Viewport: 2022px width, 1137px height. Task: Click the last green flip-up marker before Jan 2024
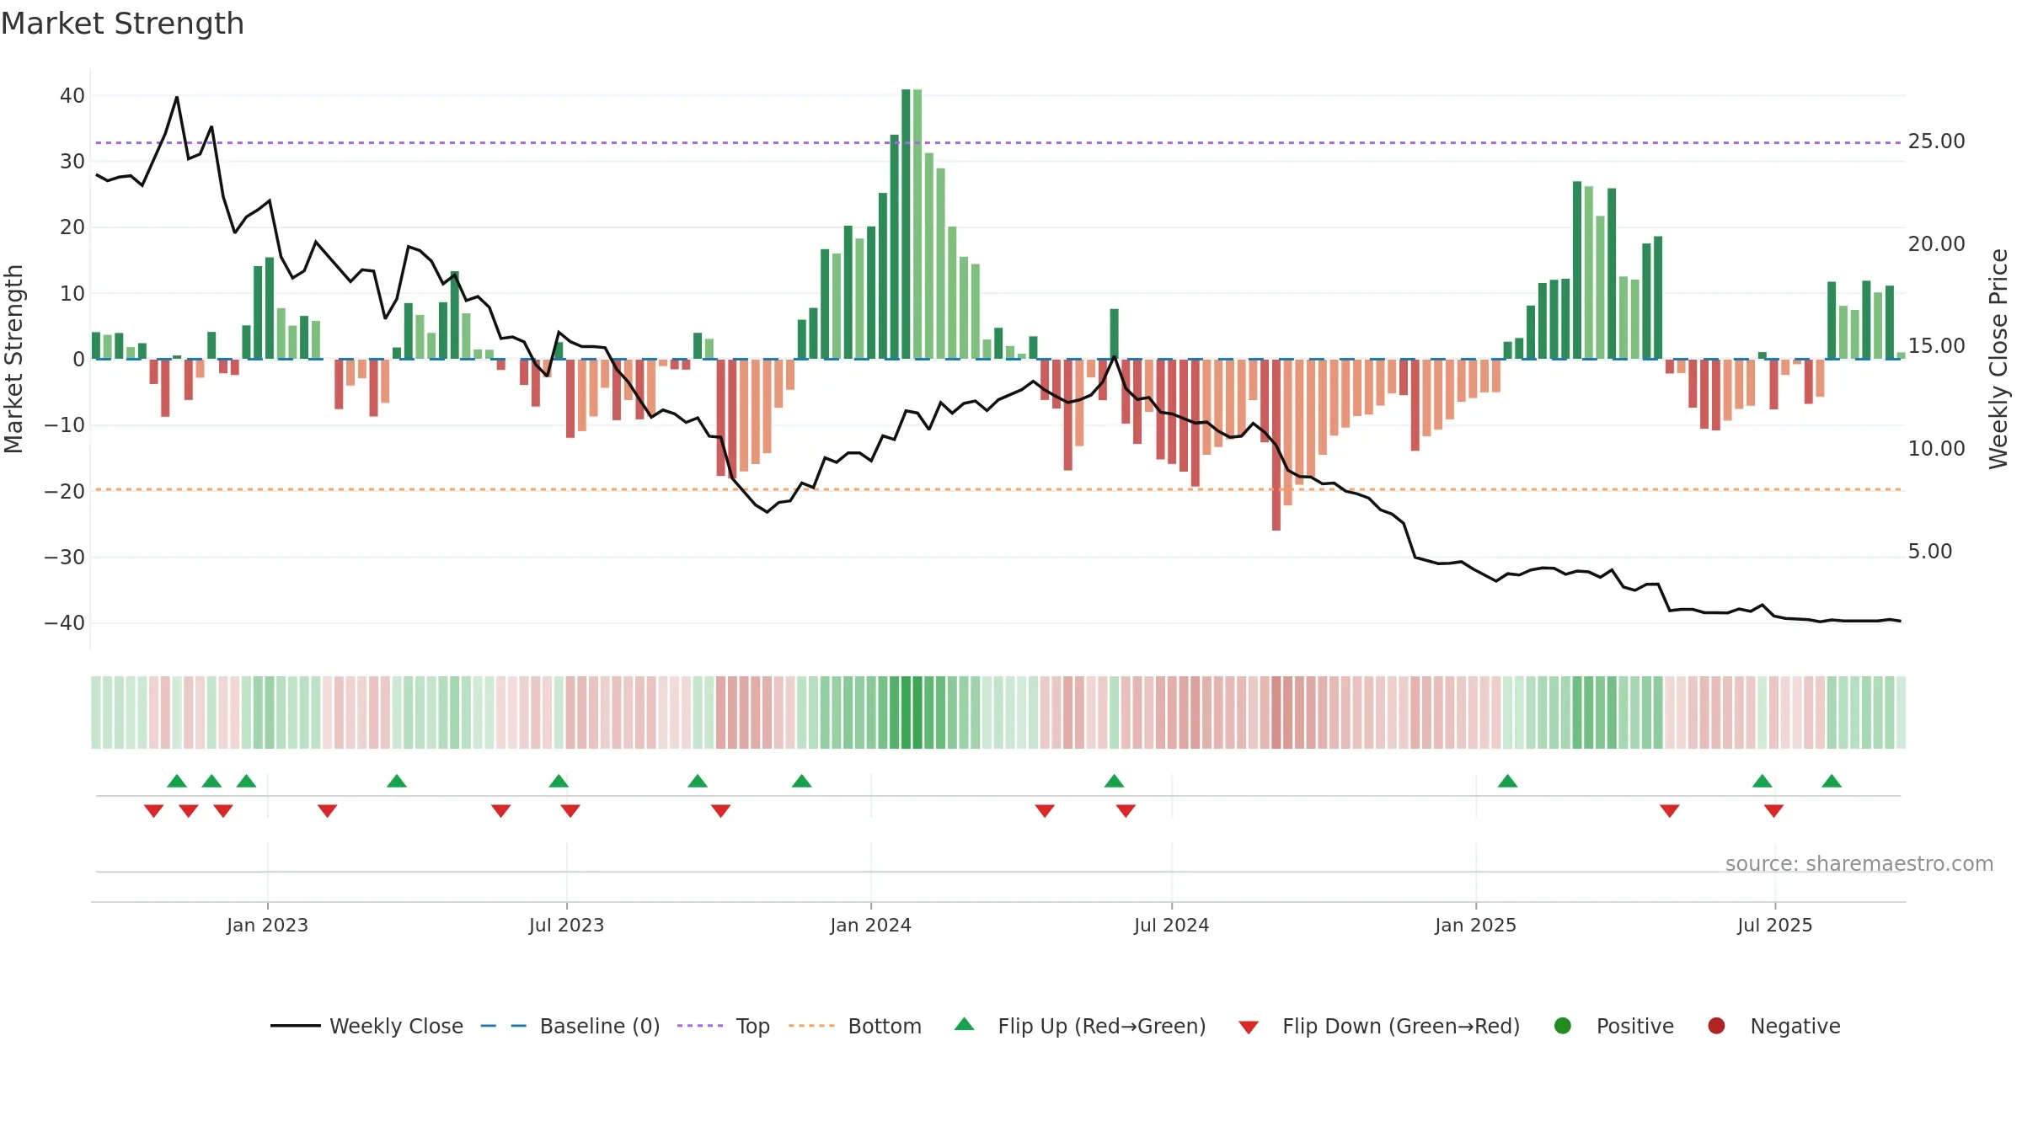pos(802,782)
